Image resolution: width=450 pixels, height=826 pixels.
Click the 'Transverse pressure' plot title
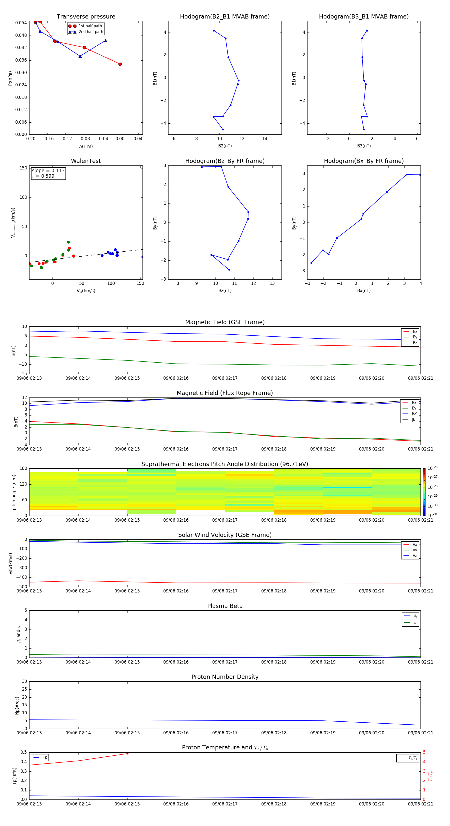click(x=86, y=17)
